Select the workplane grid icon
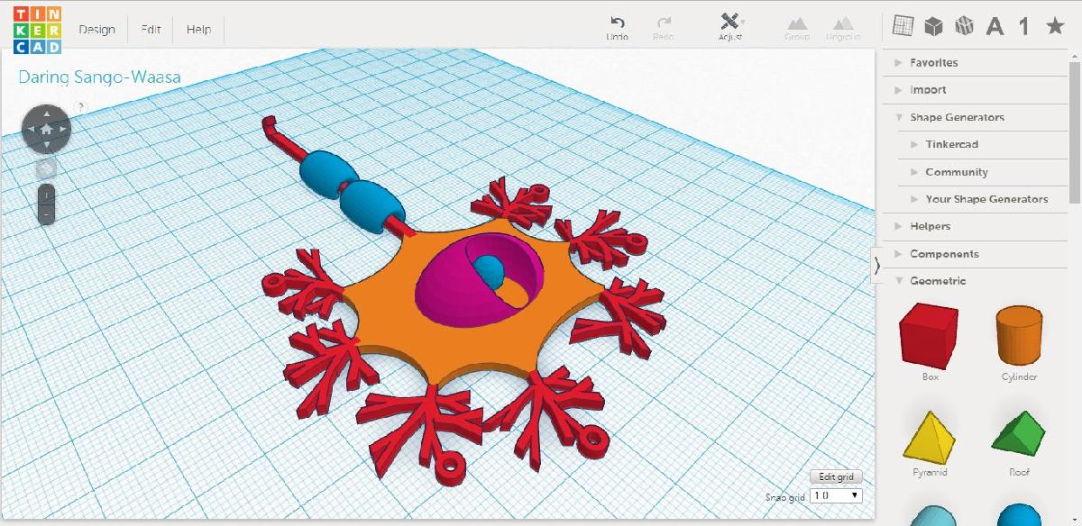The height and width of the screenshot is (526, 1082). click(x=903, y=26)
